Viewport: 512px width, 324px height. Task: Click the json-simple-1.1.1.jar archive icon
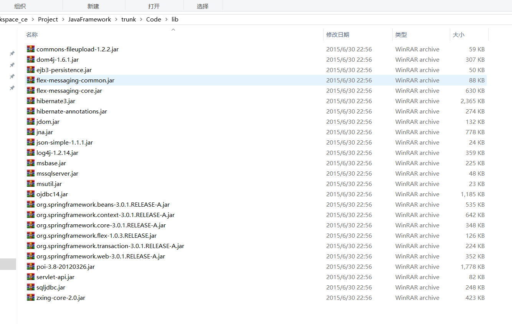(x=31, y=142)
